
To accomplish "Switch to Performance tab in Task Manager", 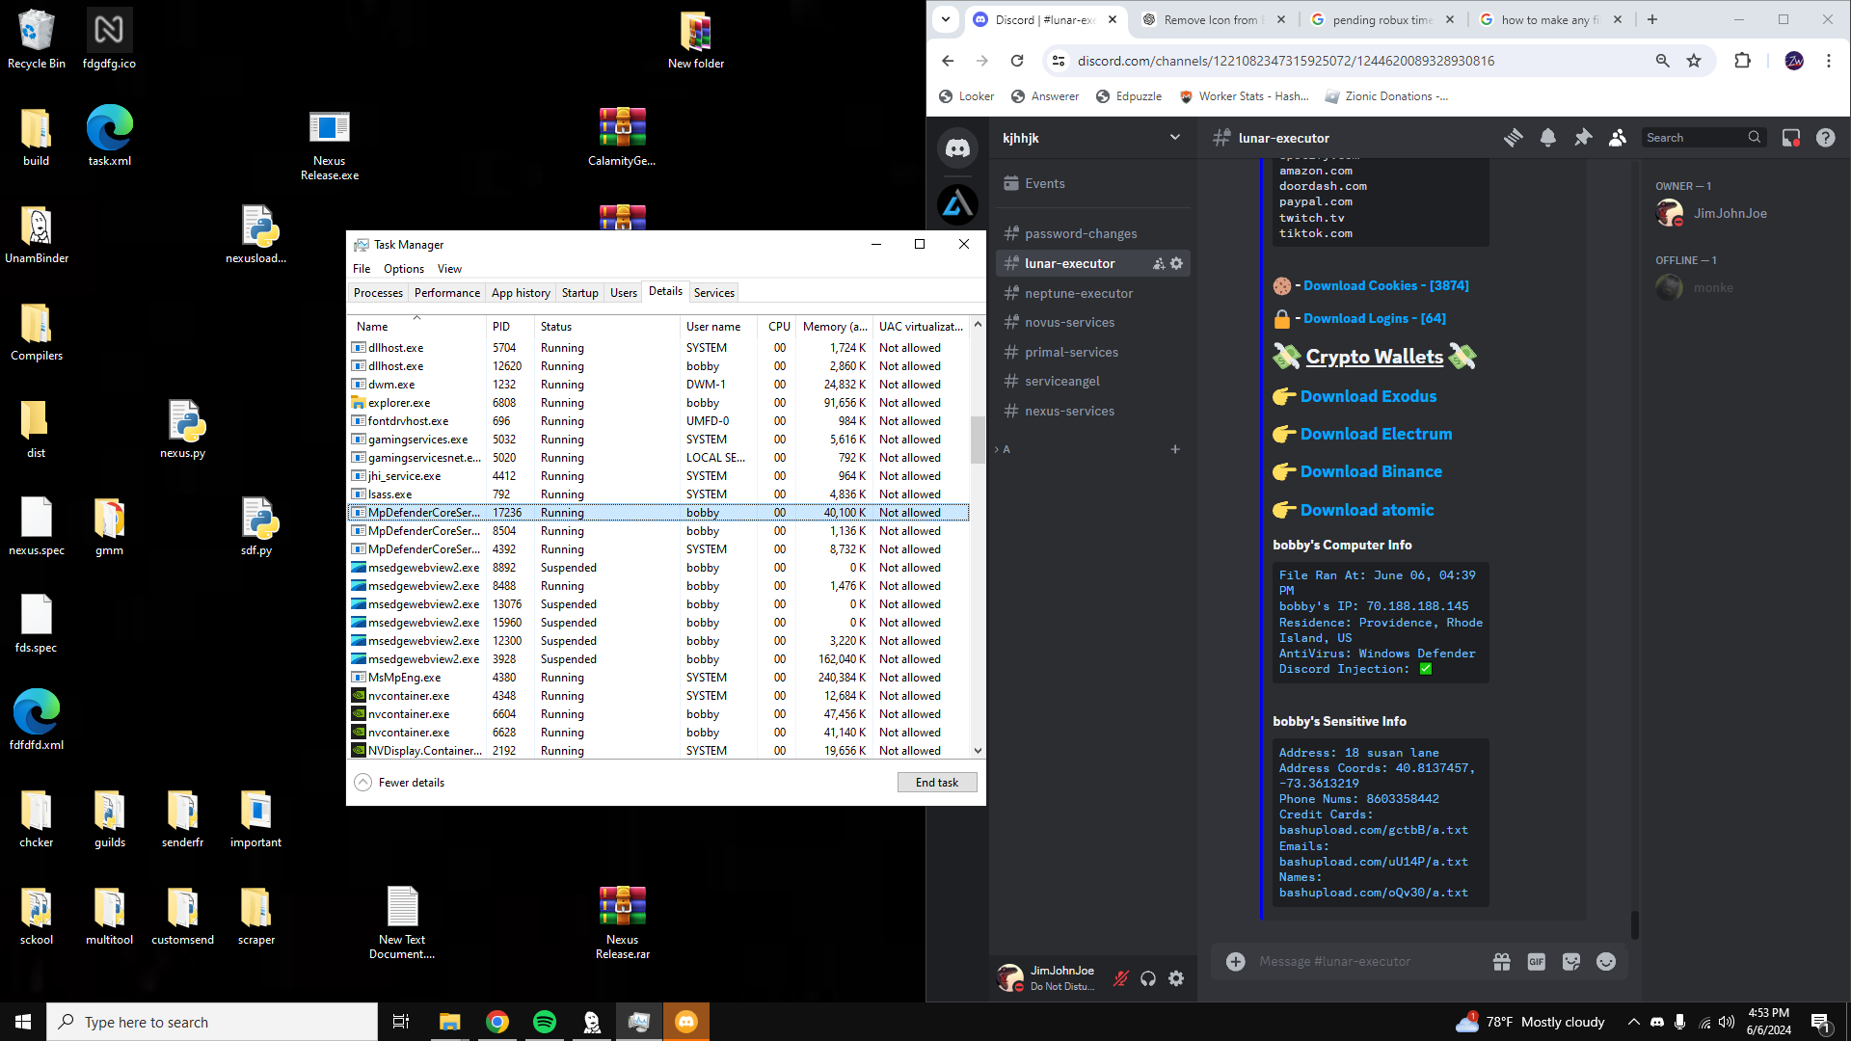I will [446, 293].
